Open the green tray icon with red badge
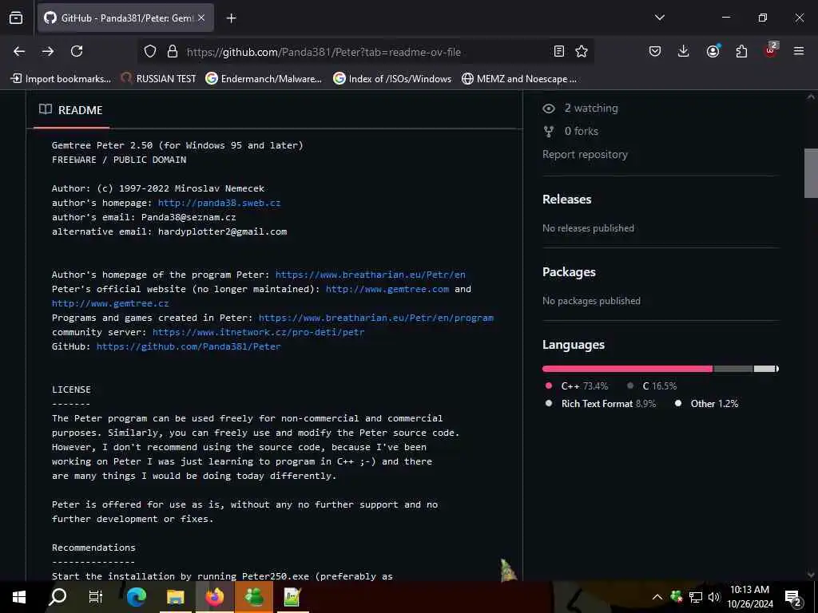The image size is (818, 613). (x=677, y=596)
